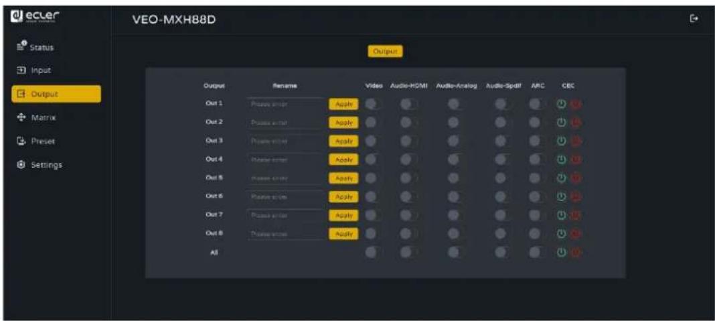Click the red CEC power-off icon for Out 5

point(574,178)
